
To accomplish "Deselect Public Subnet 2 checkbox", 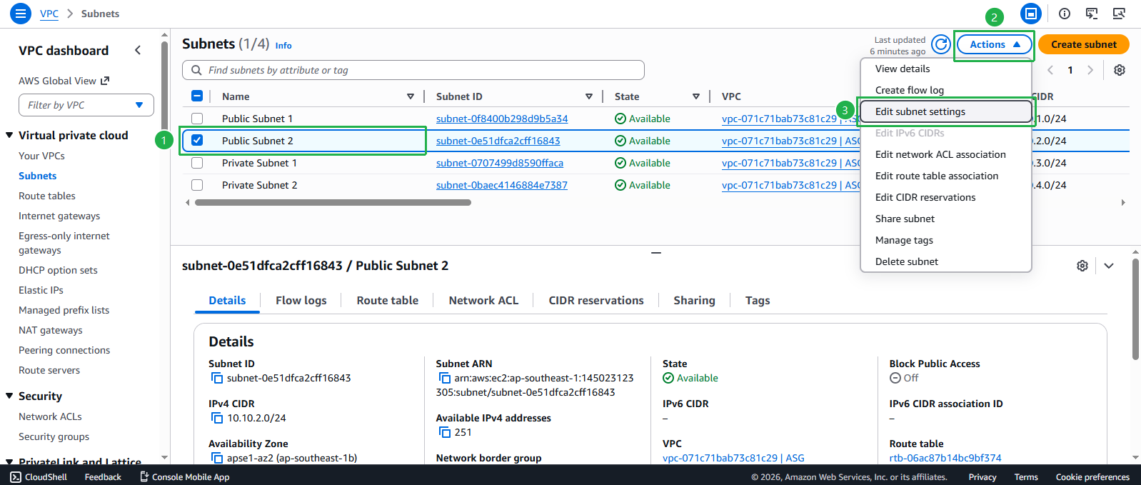I will (197, 141).
